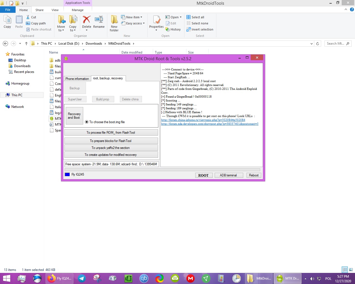Switch to Phone information tab
This screenshot has width=355, height=284.
tap(77, 79)
